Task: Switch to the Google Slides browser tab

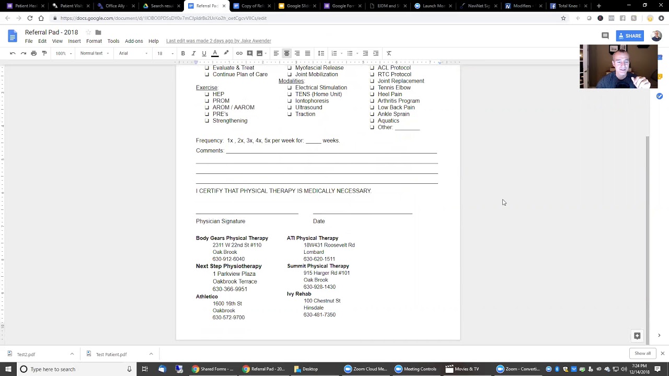Action: (296, 6)
